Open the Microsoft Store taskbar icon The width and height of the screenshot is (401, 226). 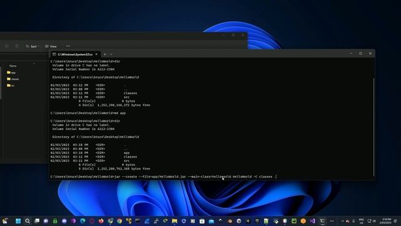point(202,221)
